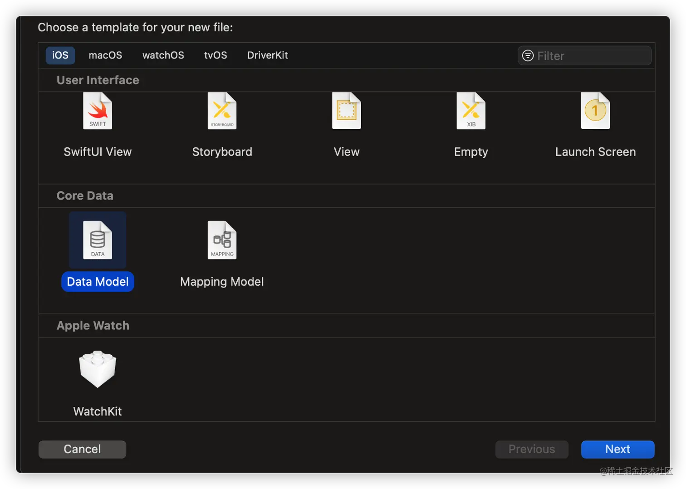Image resolution: width=686 pixels, height=489 pixels.
Task: Switch to the macOS tab
Action: coord(105,55)
